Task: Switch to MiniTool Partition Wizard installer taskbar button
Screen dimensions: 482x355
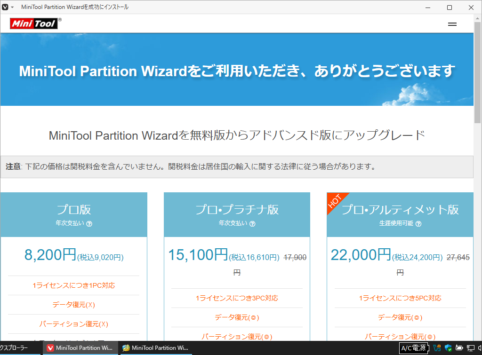Action: [156, 348]
